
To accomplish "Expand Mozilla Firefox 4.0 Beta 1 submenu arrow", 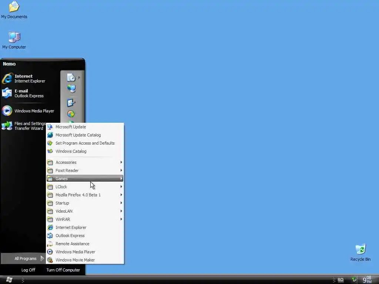I will tap(121, 195).
